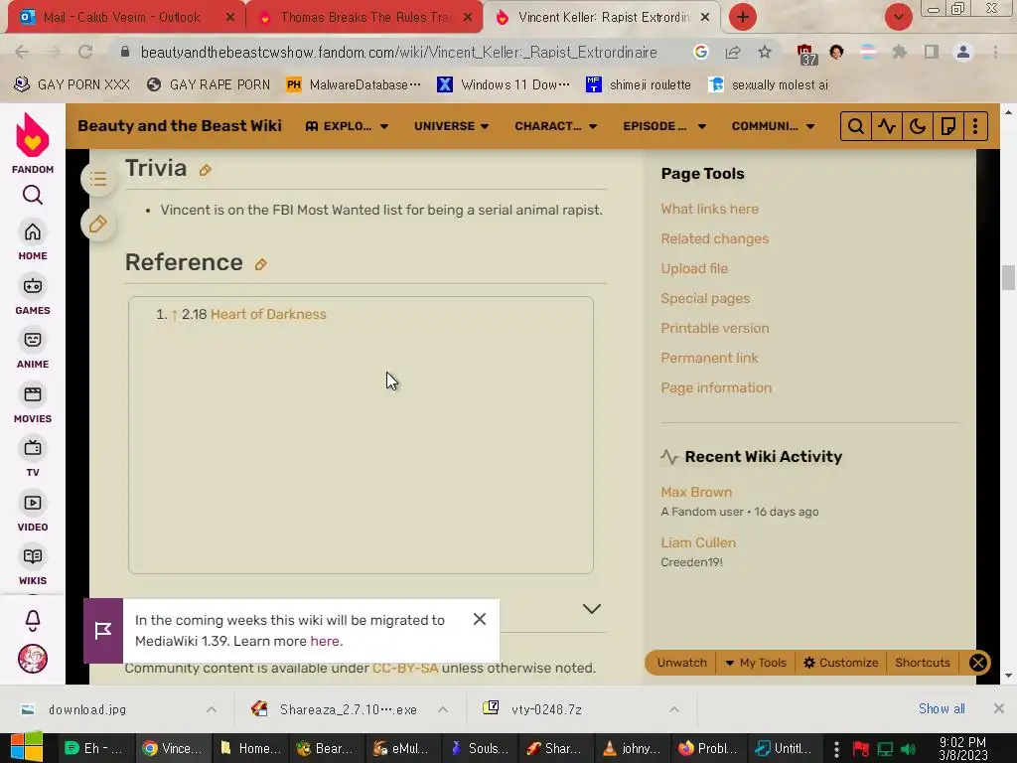Open options arrow for vty-0248.7z download
This screenshot has height=763, width=1017.
click(674, 709)
